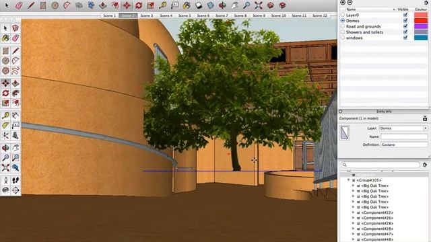This screenshot has width=431, height=242.
Task: Choose the Section Plane tool
Action: (x=15, y=190)
